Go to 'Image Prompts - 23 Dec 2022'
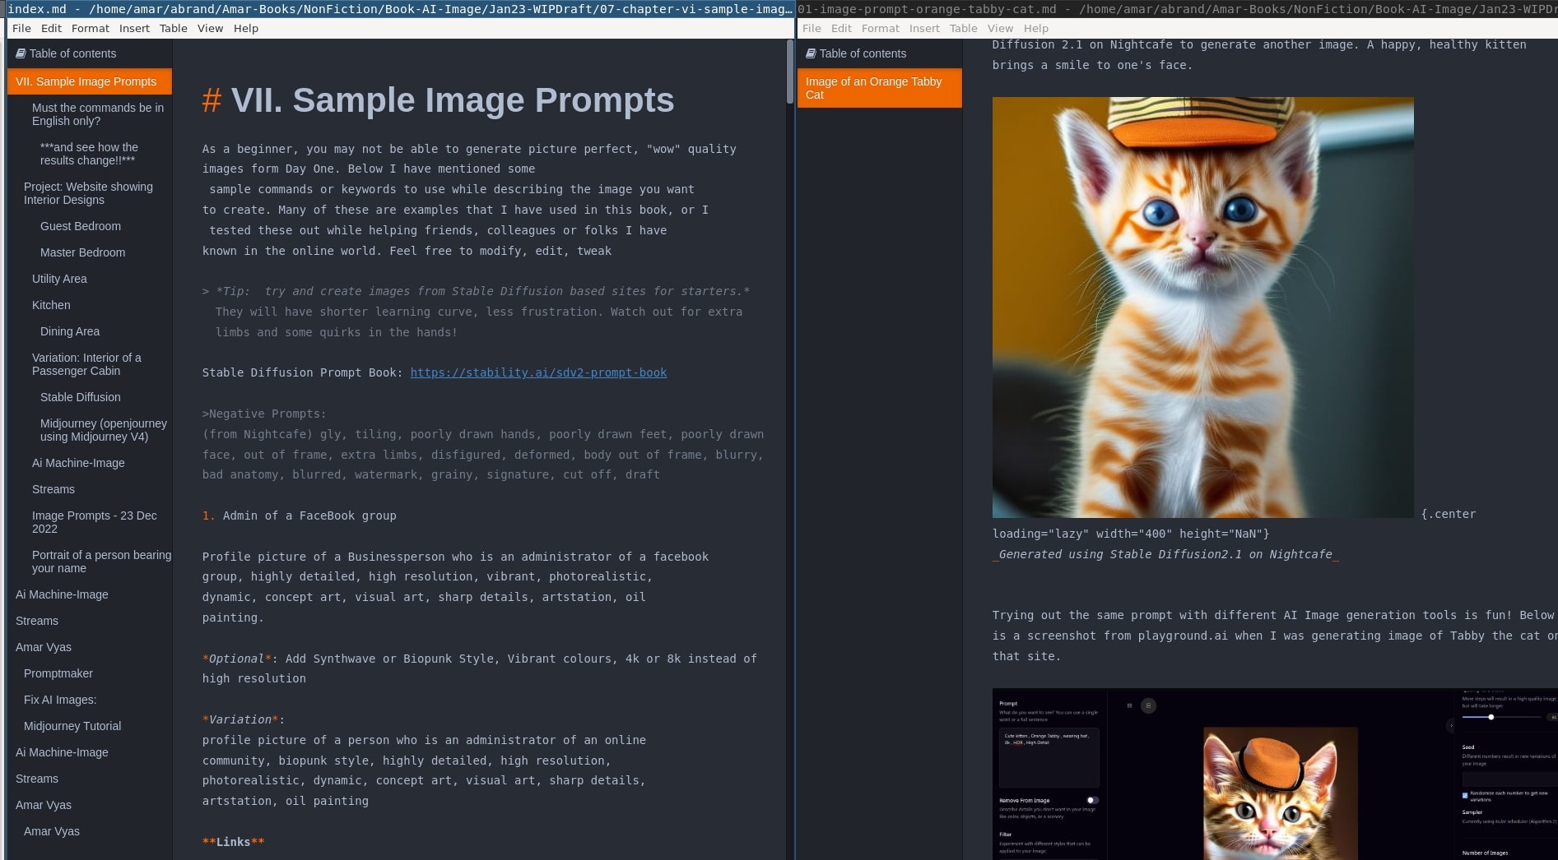 click(95, 522)
